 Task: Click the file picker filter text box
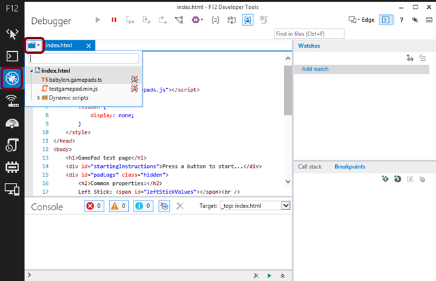pos(84,59)
